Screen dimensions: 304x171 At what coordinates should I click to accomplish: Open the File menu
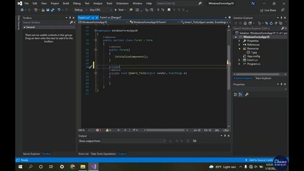(27, 3)
